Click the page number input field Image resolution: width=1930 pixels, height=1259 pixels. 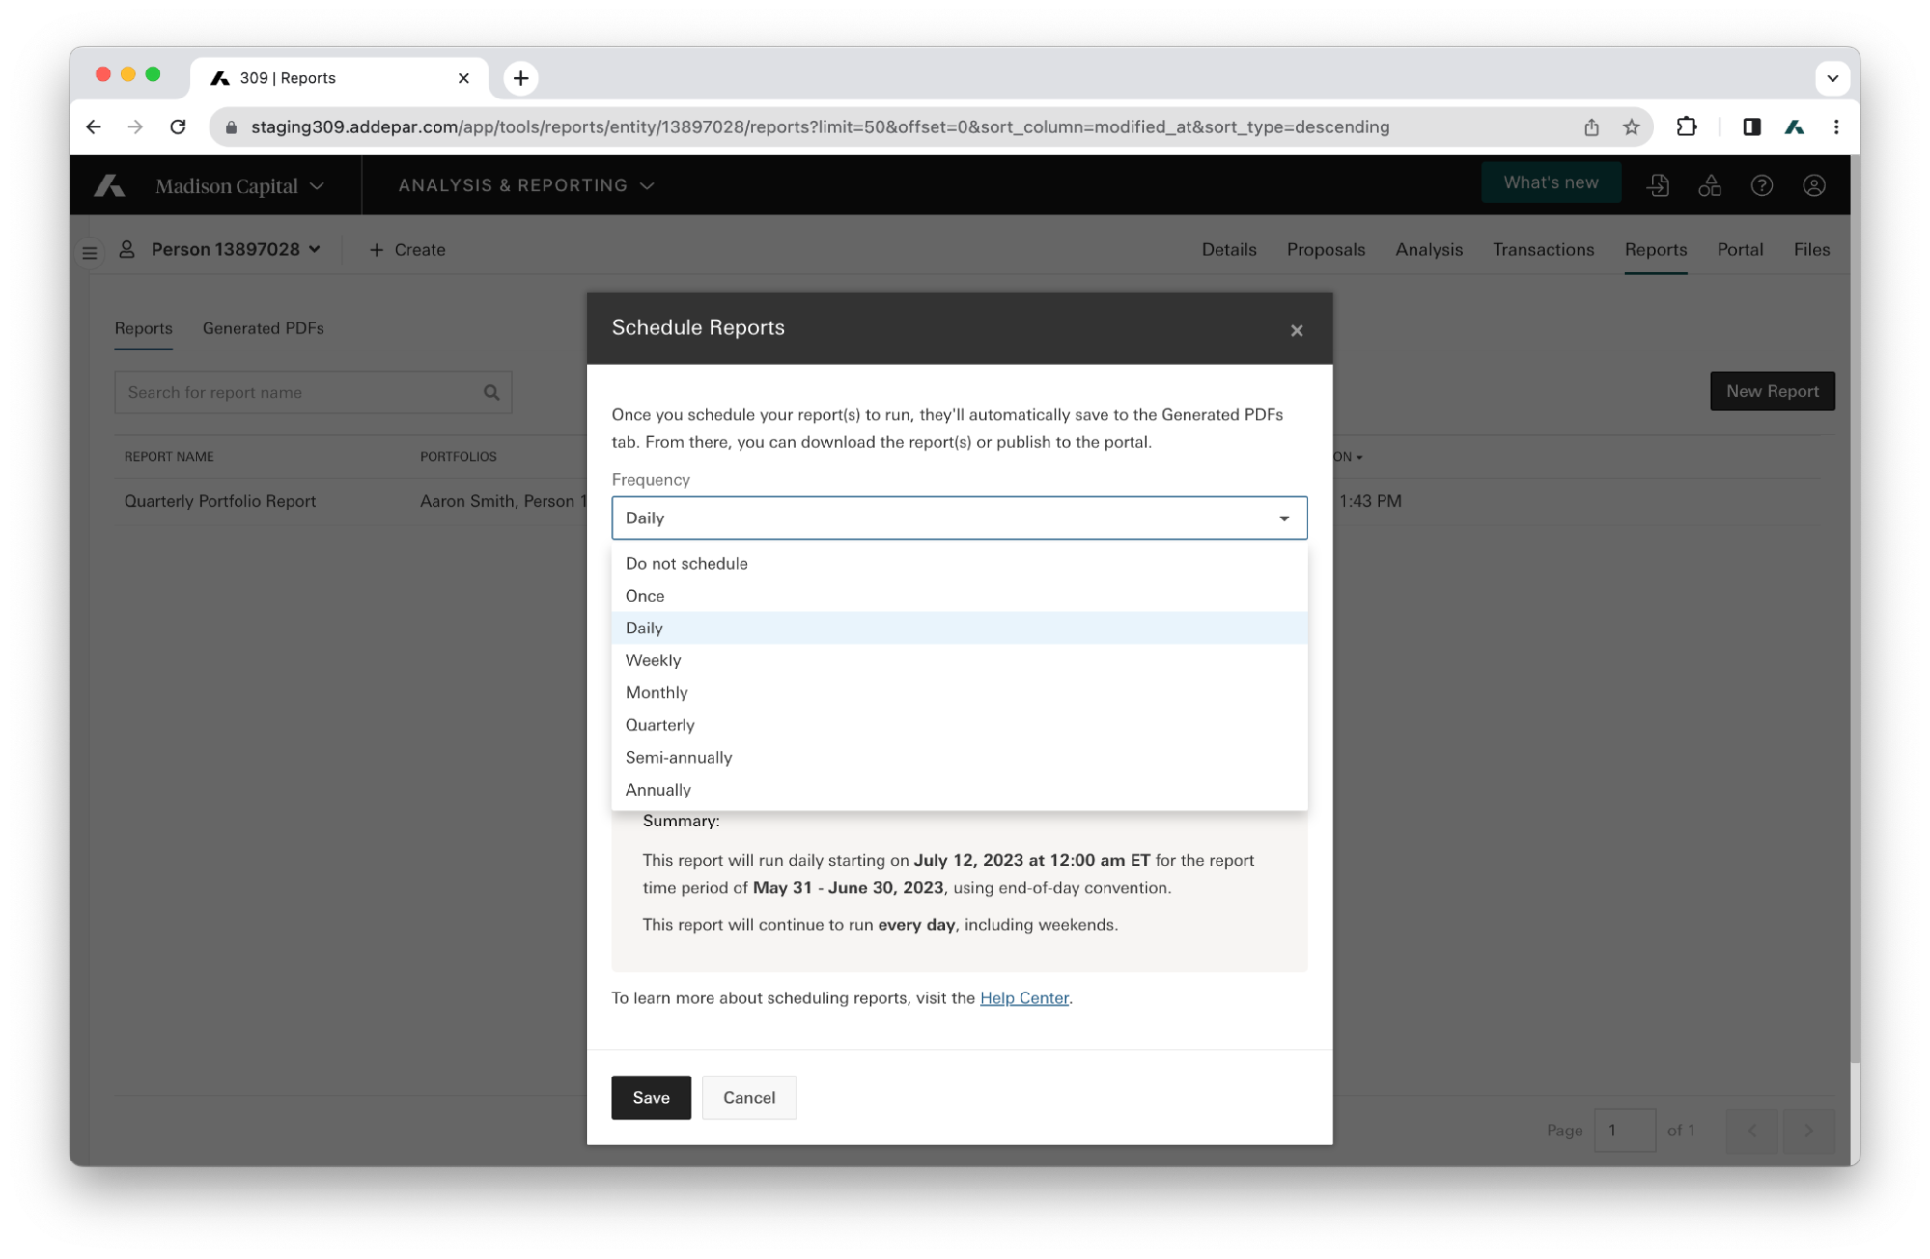pos(1624,1130)
